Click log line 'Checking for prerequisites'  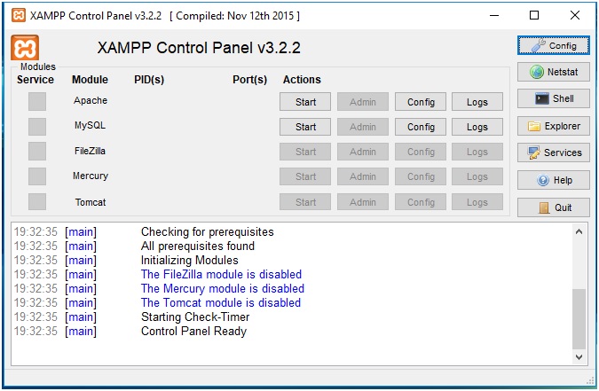click(208, 231)
